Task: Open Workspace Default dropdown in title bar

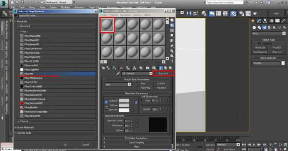Action: (x=59, y=2)
